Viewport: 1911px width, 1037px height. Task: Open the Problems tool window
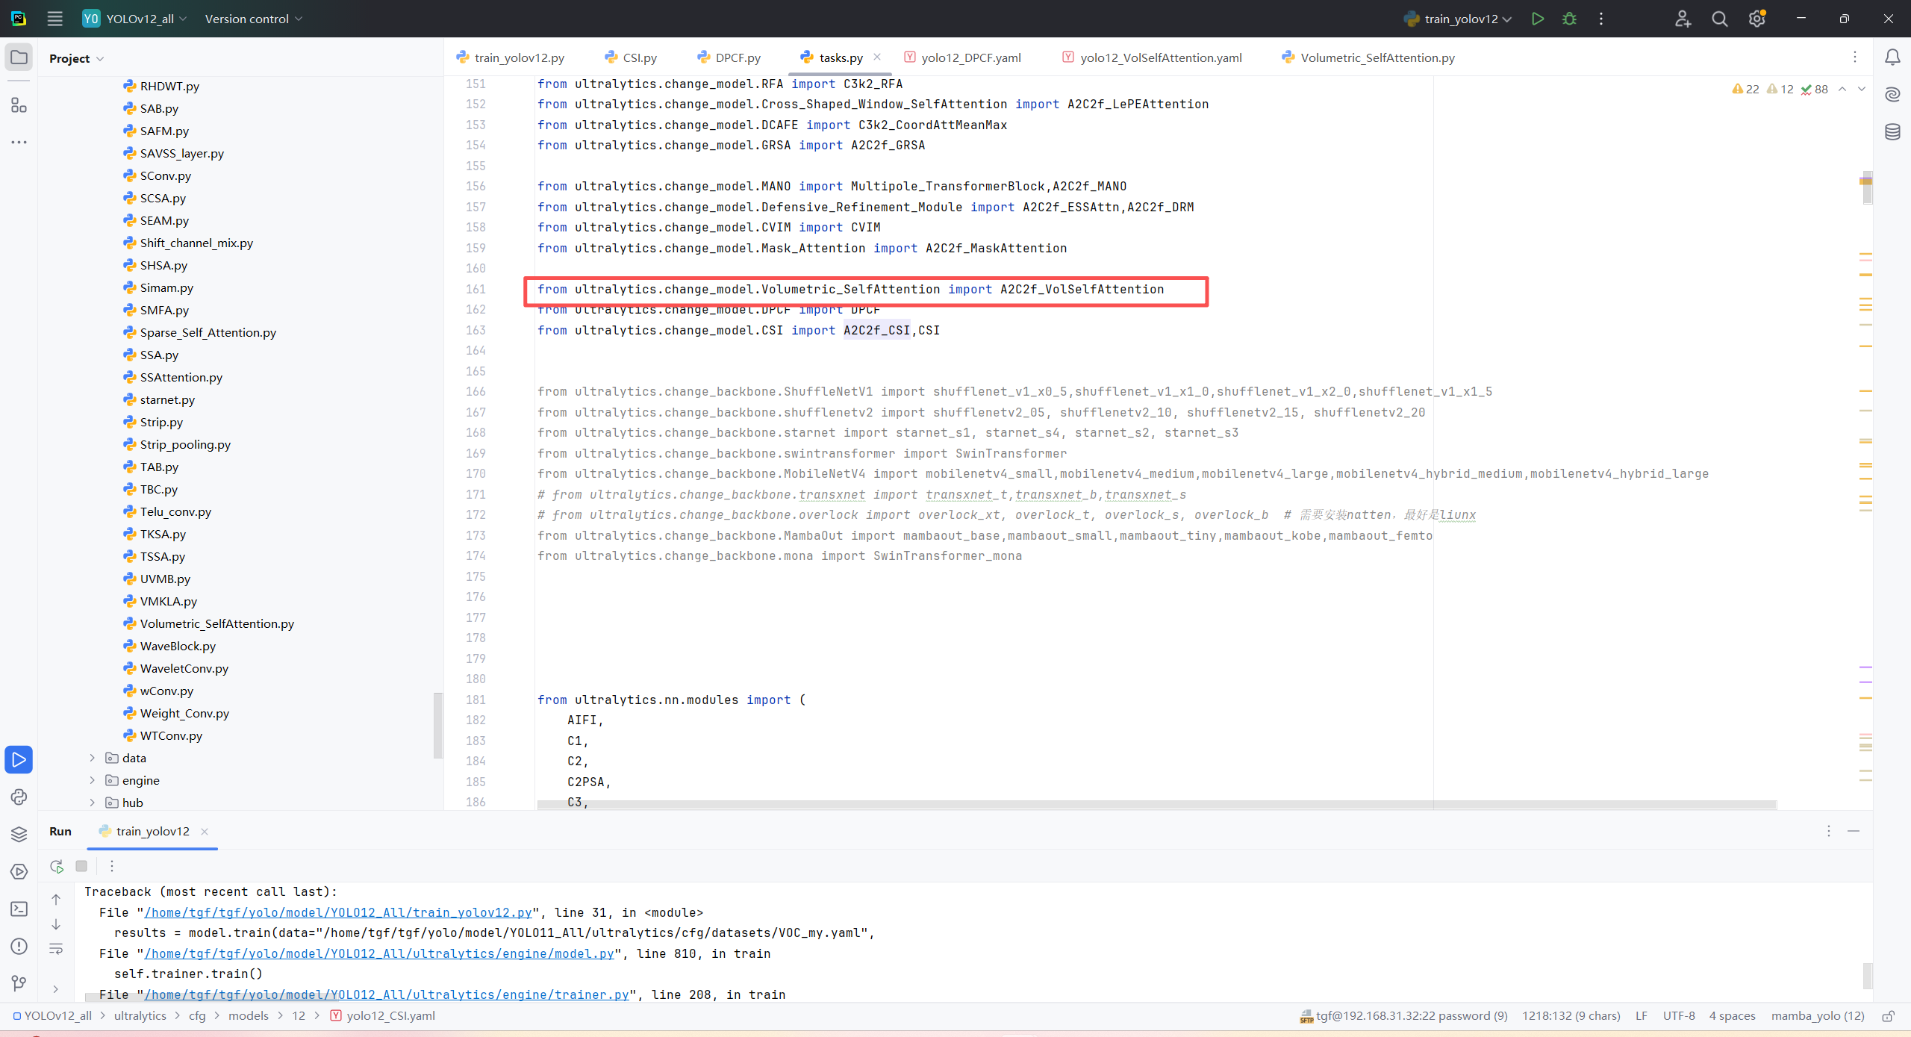[19, 946]
